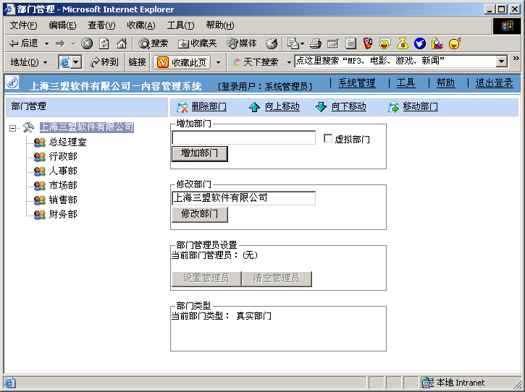
Task: Click the 退出登录 link
Action: pos(494,83)
